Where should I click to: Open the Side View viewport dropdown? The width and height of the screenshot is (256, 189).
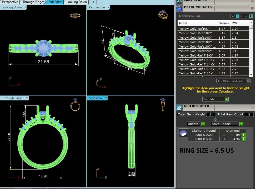(106, 98)
